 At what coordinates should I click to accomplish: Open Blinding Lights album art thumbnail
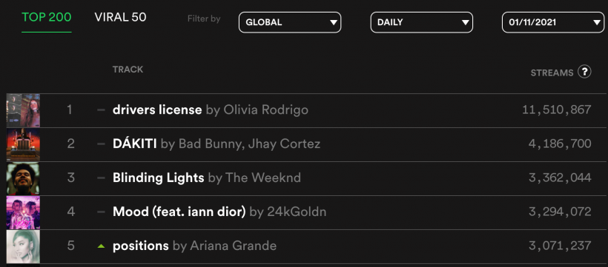pyautogui.click(x=23, y=178)
